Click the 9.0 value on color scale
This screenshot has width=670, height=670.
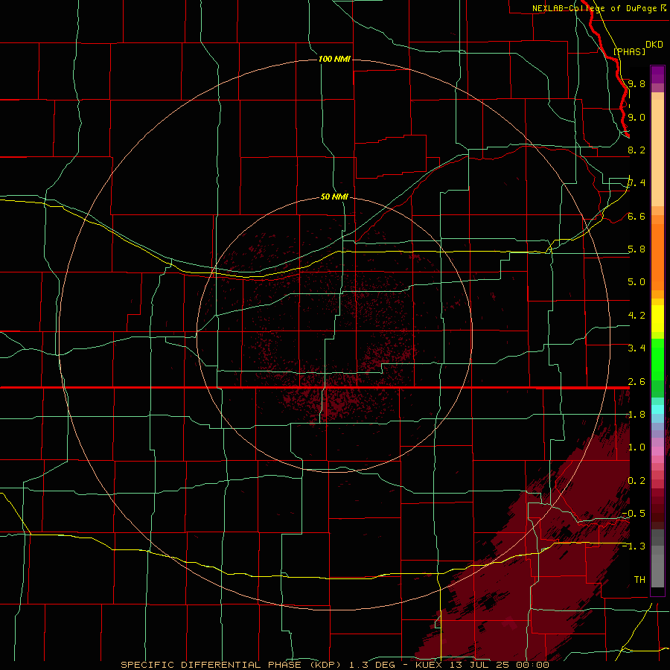click(636, 117)
